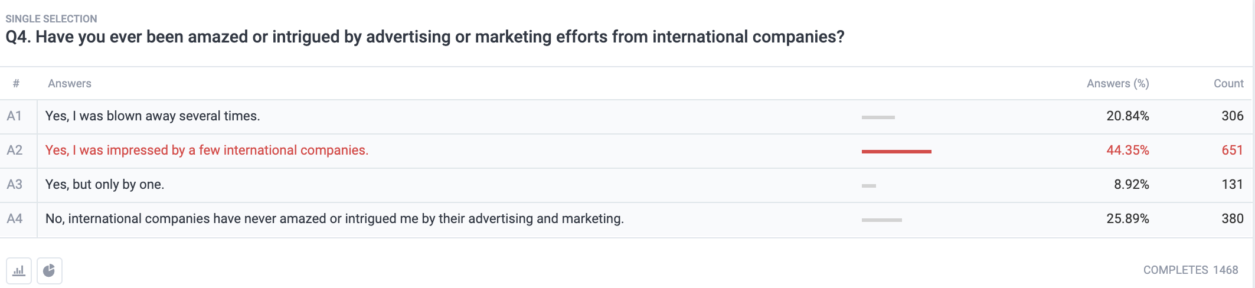The width and height of the screenshot is (1255, 288).
Task: Click the gray A4 percentage bar
Action: (881, 220)
